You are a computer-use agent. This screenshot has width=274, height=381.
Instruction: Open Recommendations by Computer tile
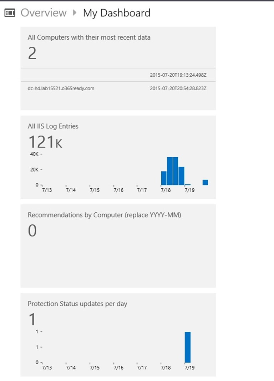pos(104,215)
